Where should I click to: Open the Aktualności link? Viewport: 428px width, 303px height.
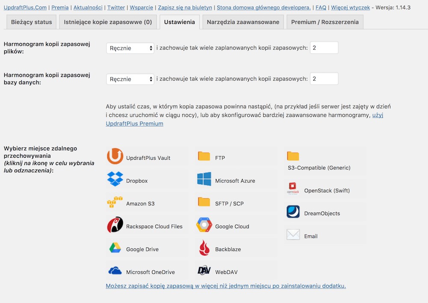pyautogui.click(x=88, y=8)
